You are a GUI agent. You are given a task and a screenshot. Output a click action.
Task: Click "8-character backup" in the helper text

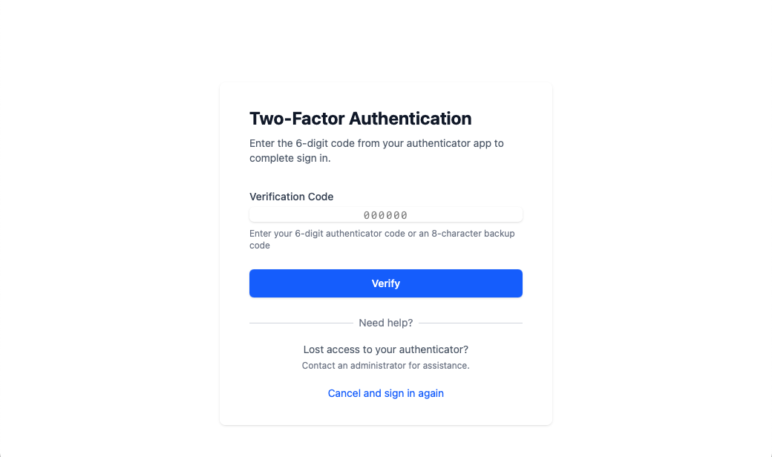pos(473,234)
